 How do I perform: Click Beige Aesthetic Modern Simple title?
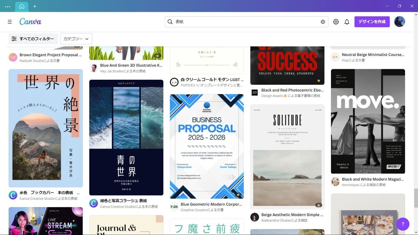(x=293, y=215)
